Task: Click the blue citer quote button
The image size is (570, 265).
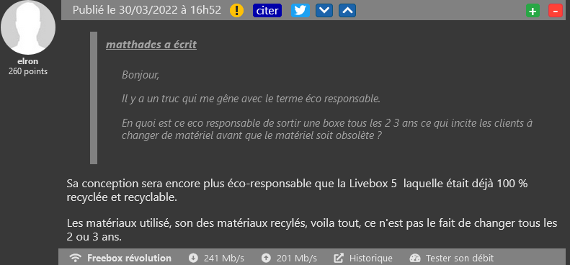Action: [267, 11]
